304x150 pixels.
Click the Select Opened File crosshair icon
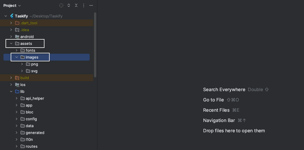[x=61, y=5]
